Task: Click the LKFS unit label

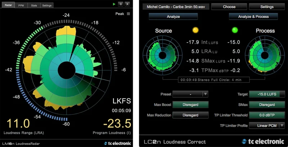Action: click(x=122, y=101)
